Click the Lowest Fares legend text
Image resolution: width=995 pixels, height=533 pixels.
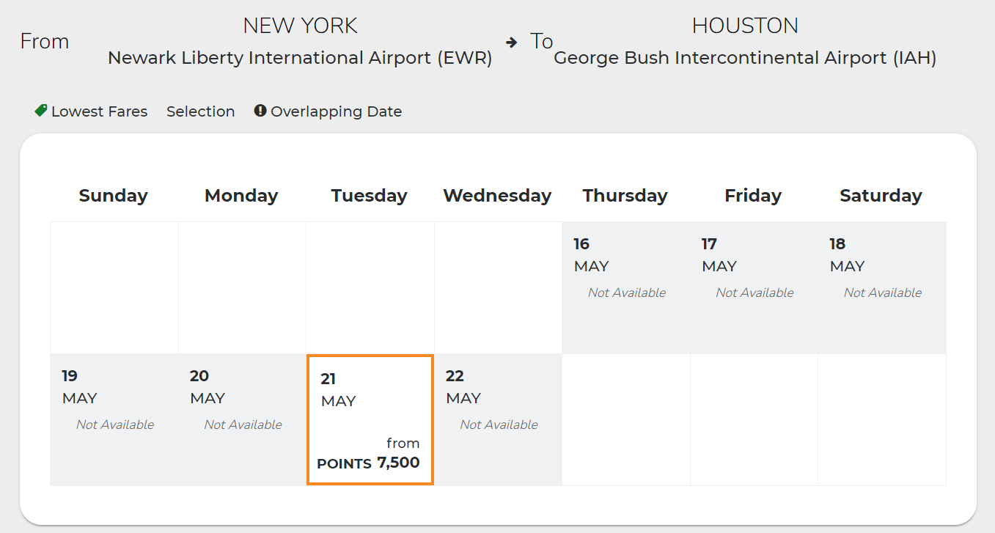[x=99, y=111]
